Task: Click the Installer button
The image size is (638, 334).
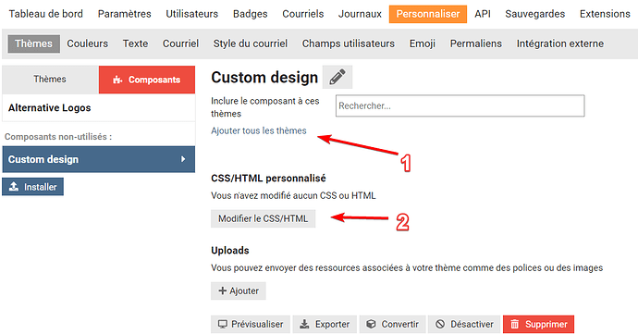Action: [33, 187]
